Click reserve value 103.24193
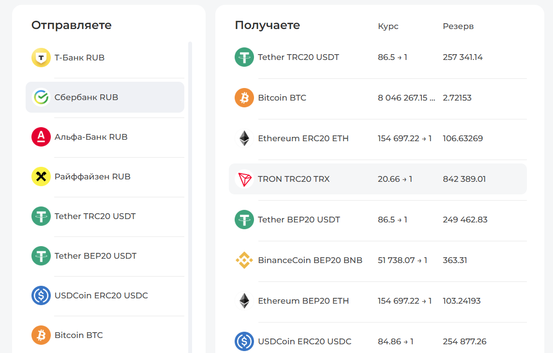This screenshot has width=553, height=353. (x=462, y=301)
